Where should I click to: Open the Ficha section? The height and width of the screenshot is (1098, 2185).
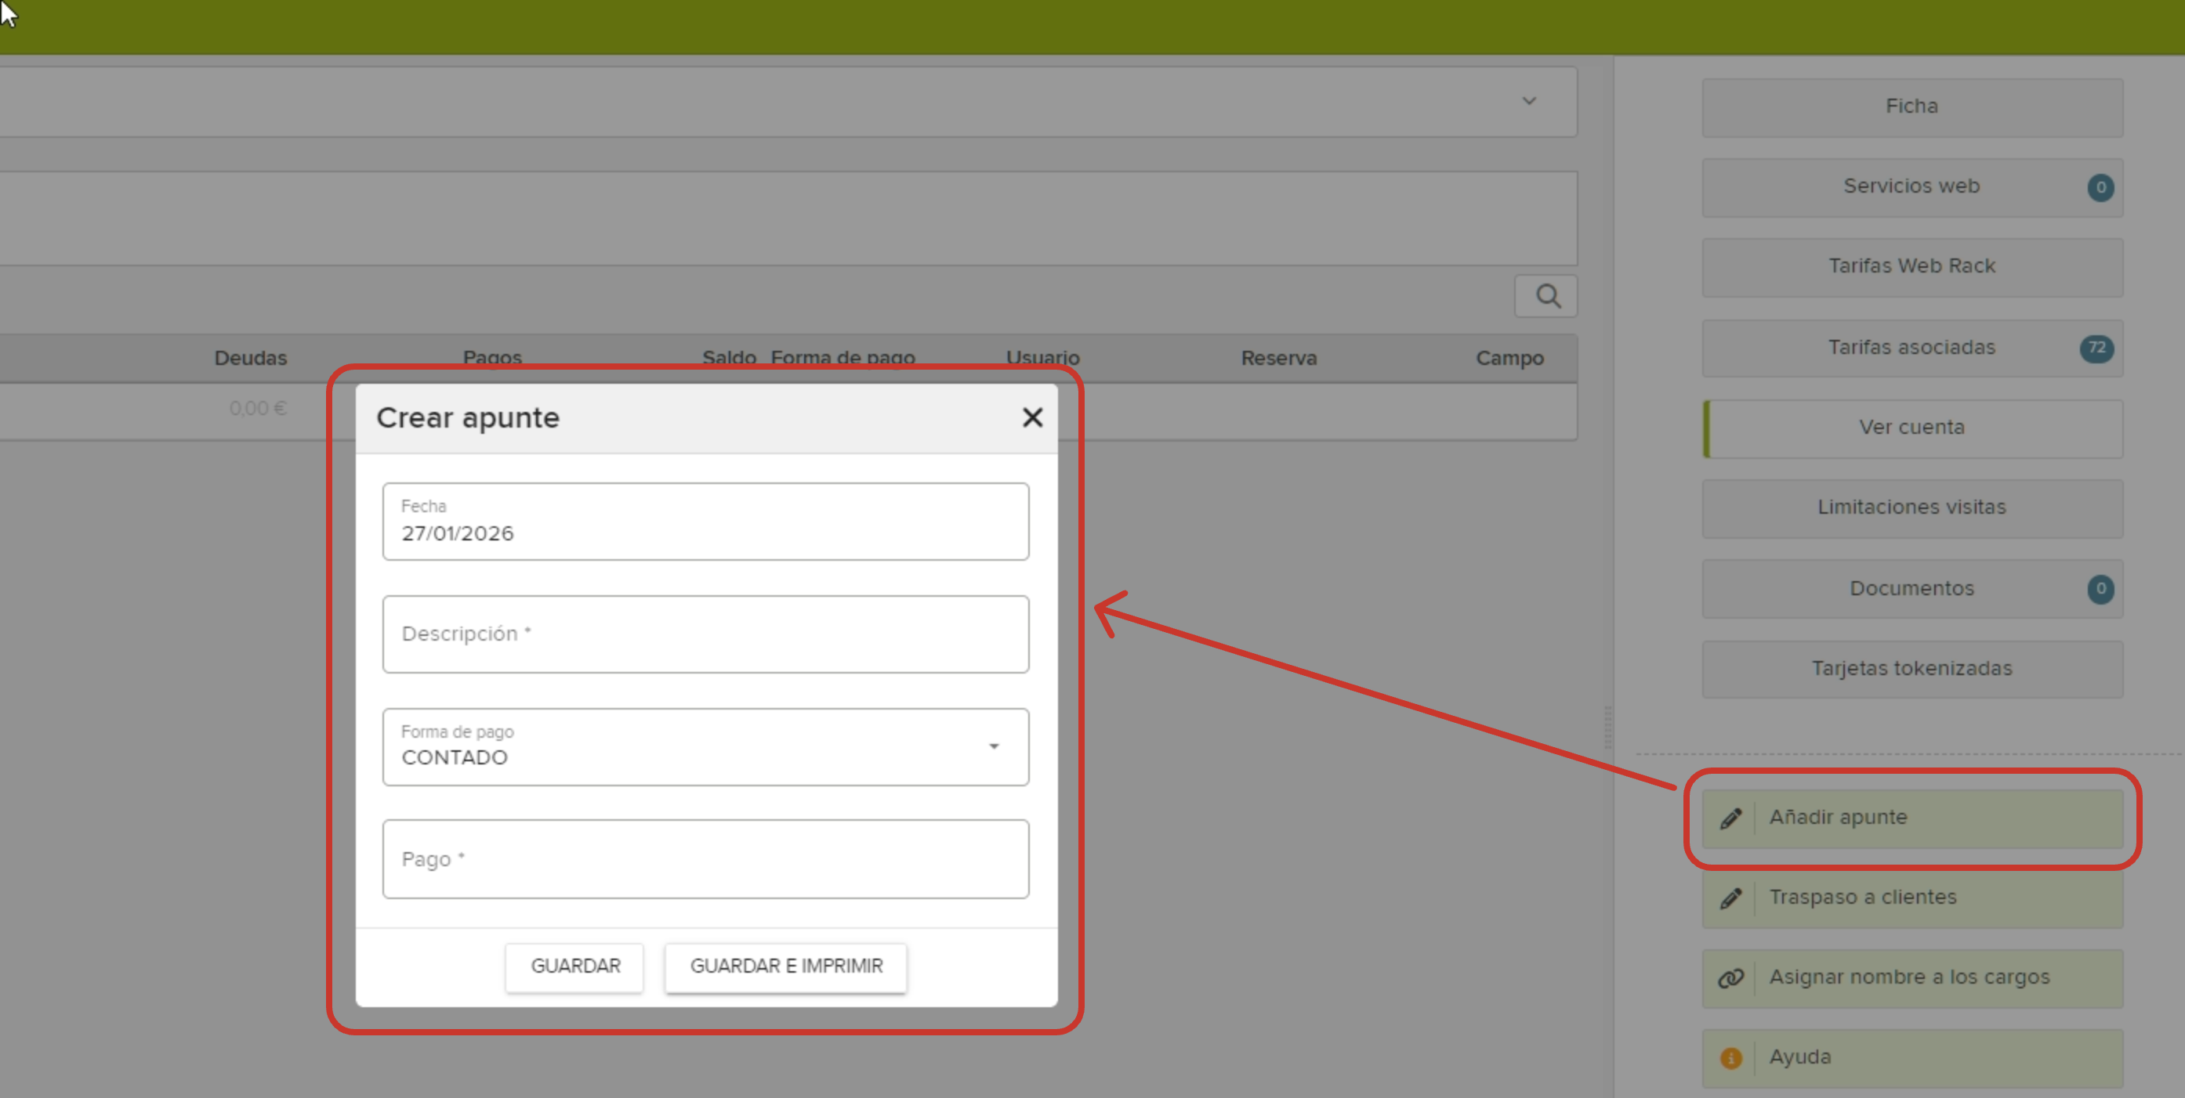pos(1911,107)
